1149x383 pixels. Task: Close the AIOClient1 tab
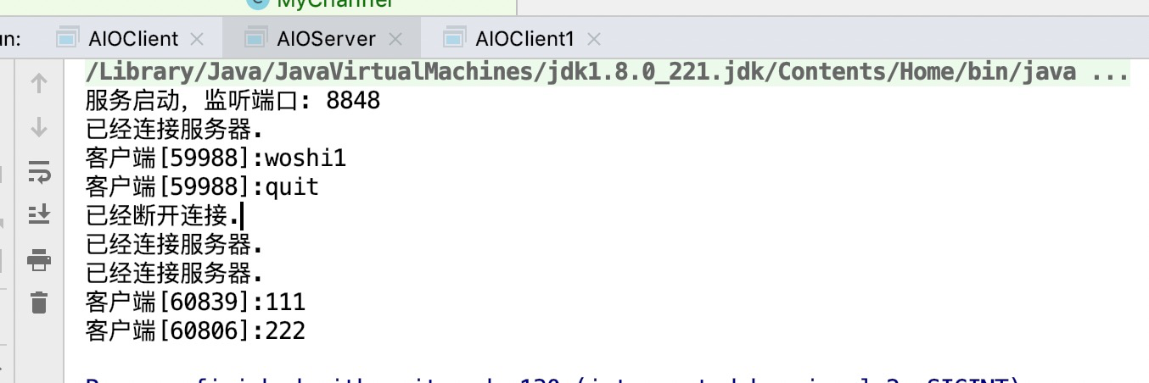click(x=594, y=39)
